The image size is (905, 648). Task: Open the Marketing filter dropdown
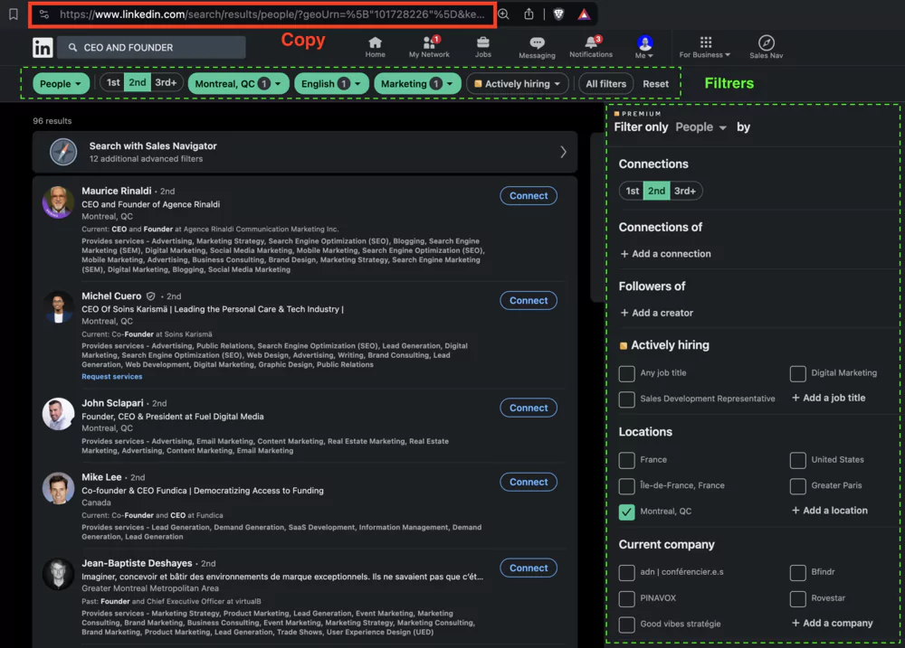point(417,83)
